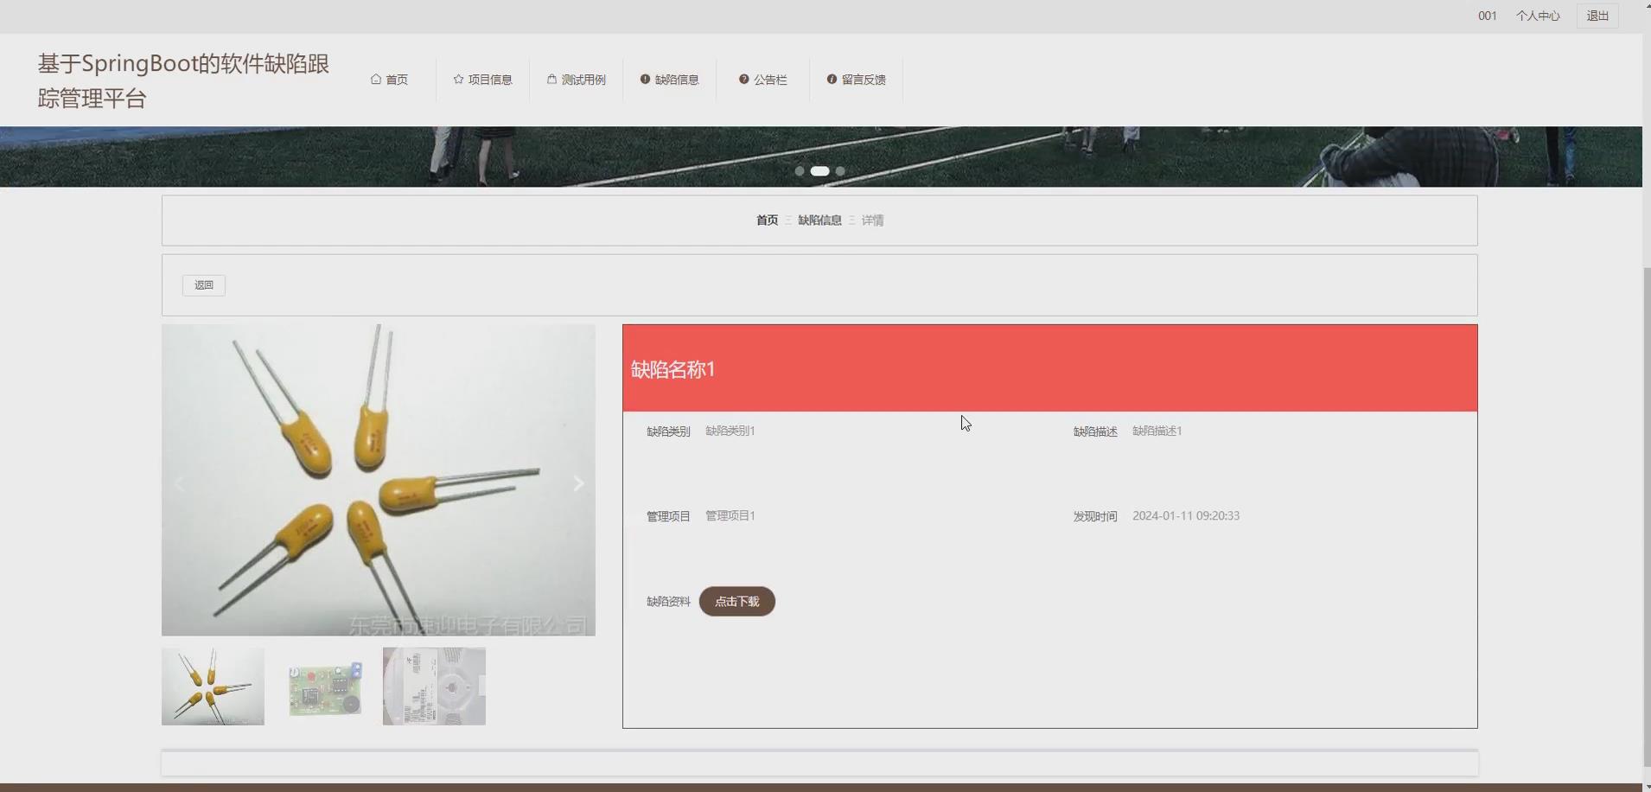
Task: Select the second carousel indicator dot
Action: pyautogui.click(x=819, y=171)
